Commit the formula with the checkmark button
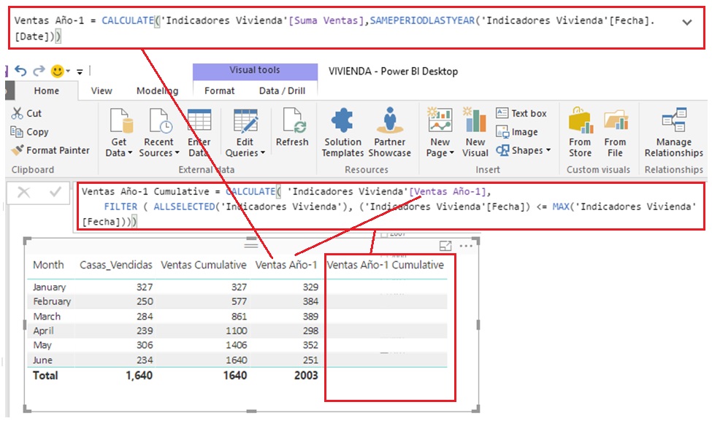The image size is (712, 429). (x=55, y=193)
